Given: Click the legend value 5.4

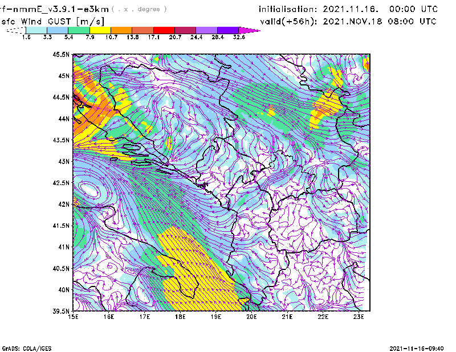Looking at the screenshot, I should (x=68, y=37).
